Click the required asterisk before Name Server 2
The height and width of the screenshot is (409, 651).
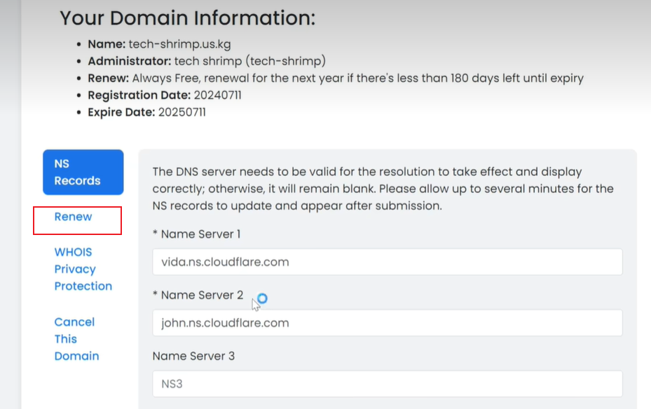[x=156, y=293]
